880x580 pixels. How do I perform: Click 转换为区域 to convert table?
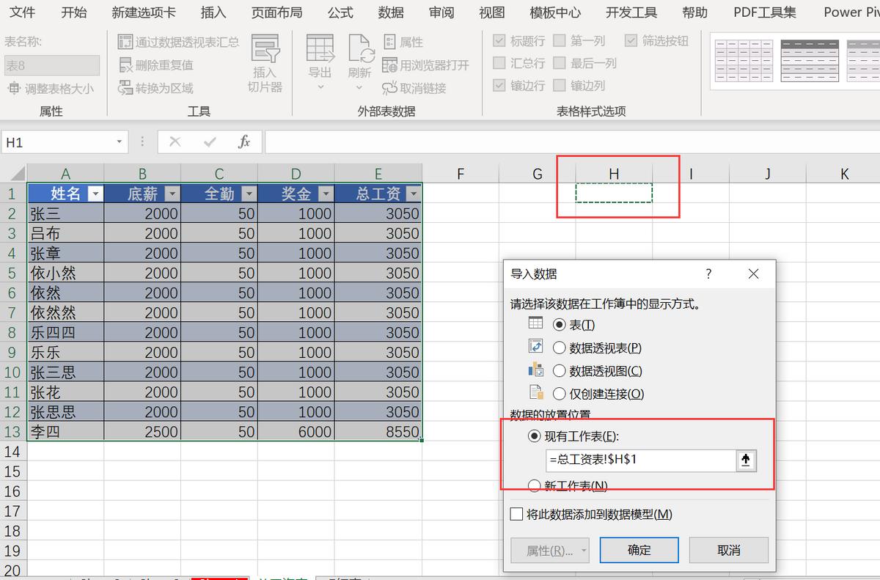click(160, 88)
